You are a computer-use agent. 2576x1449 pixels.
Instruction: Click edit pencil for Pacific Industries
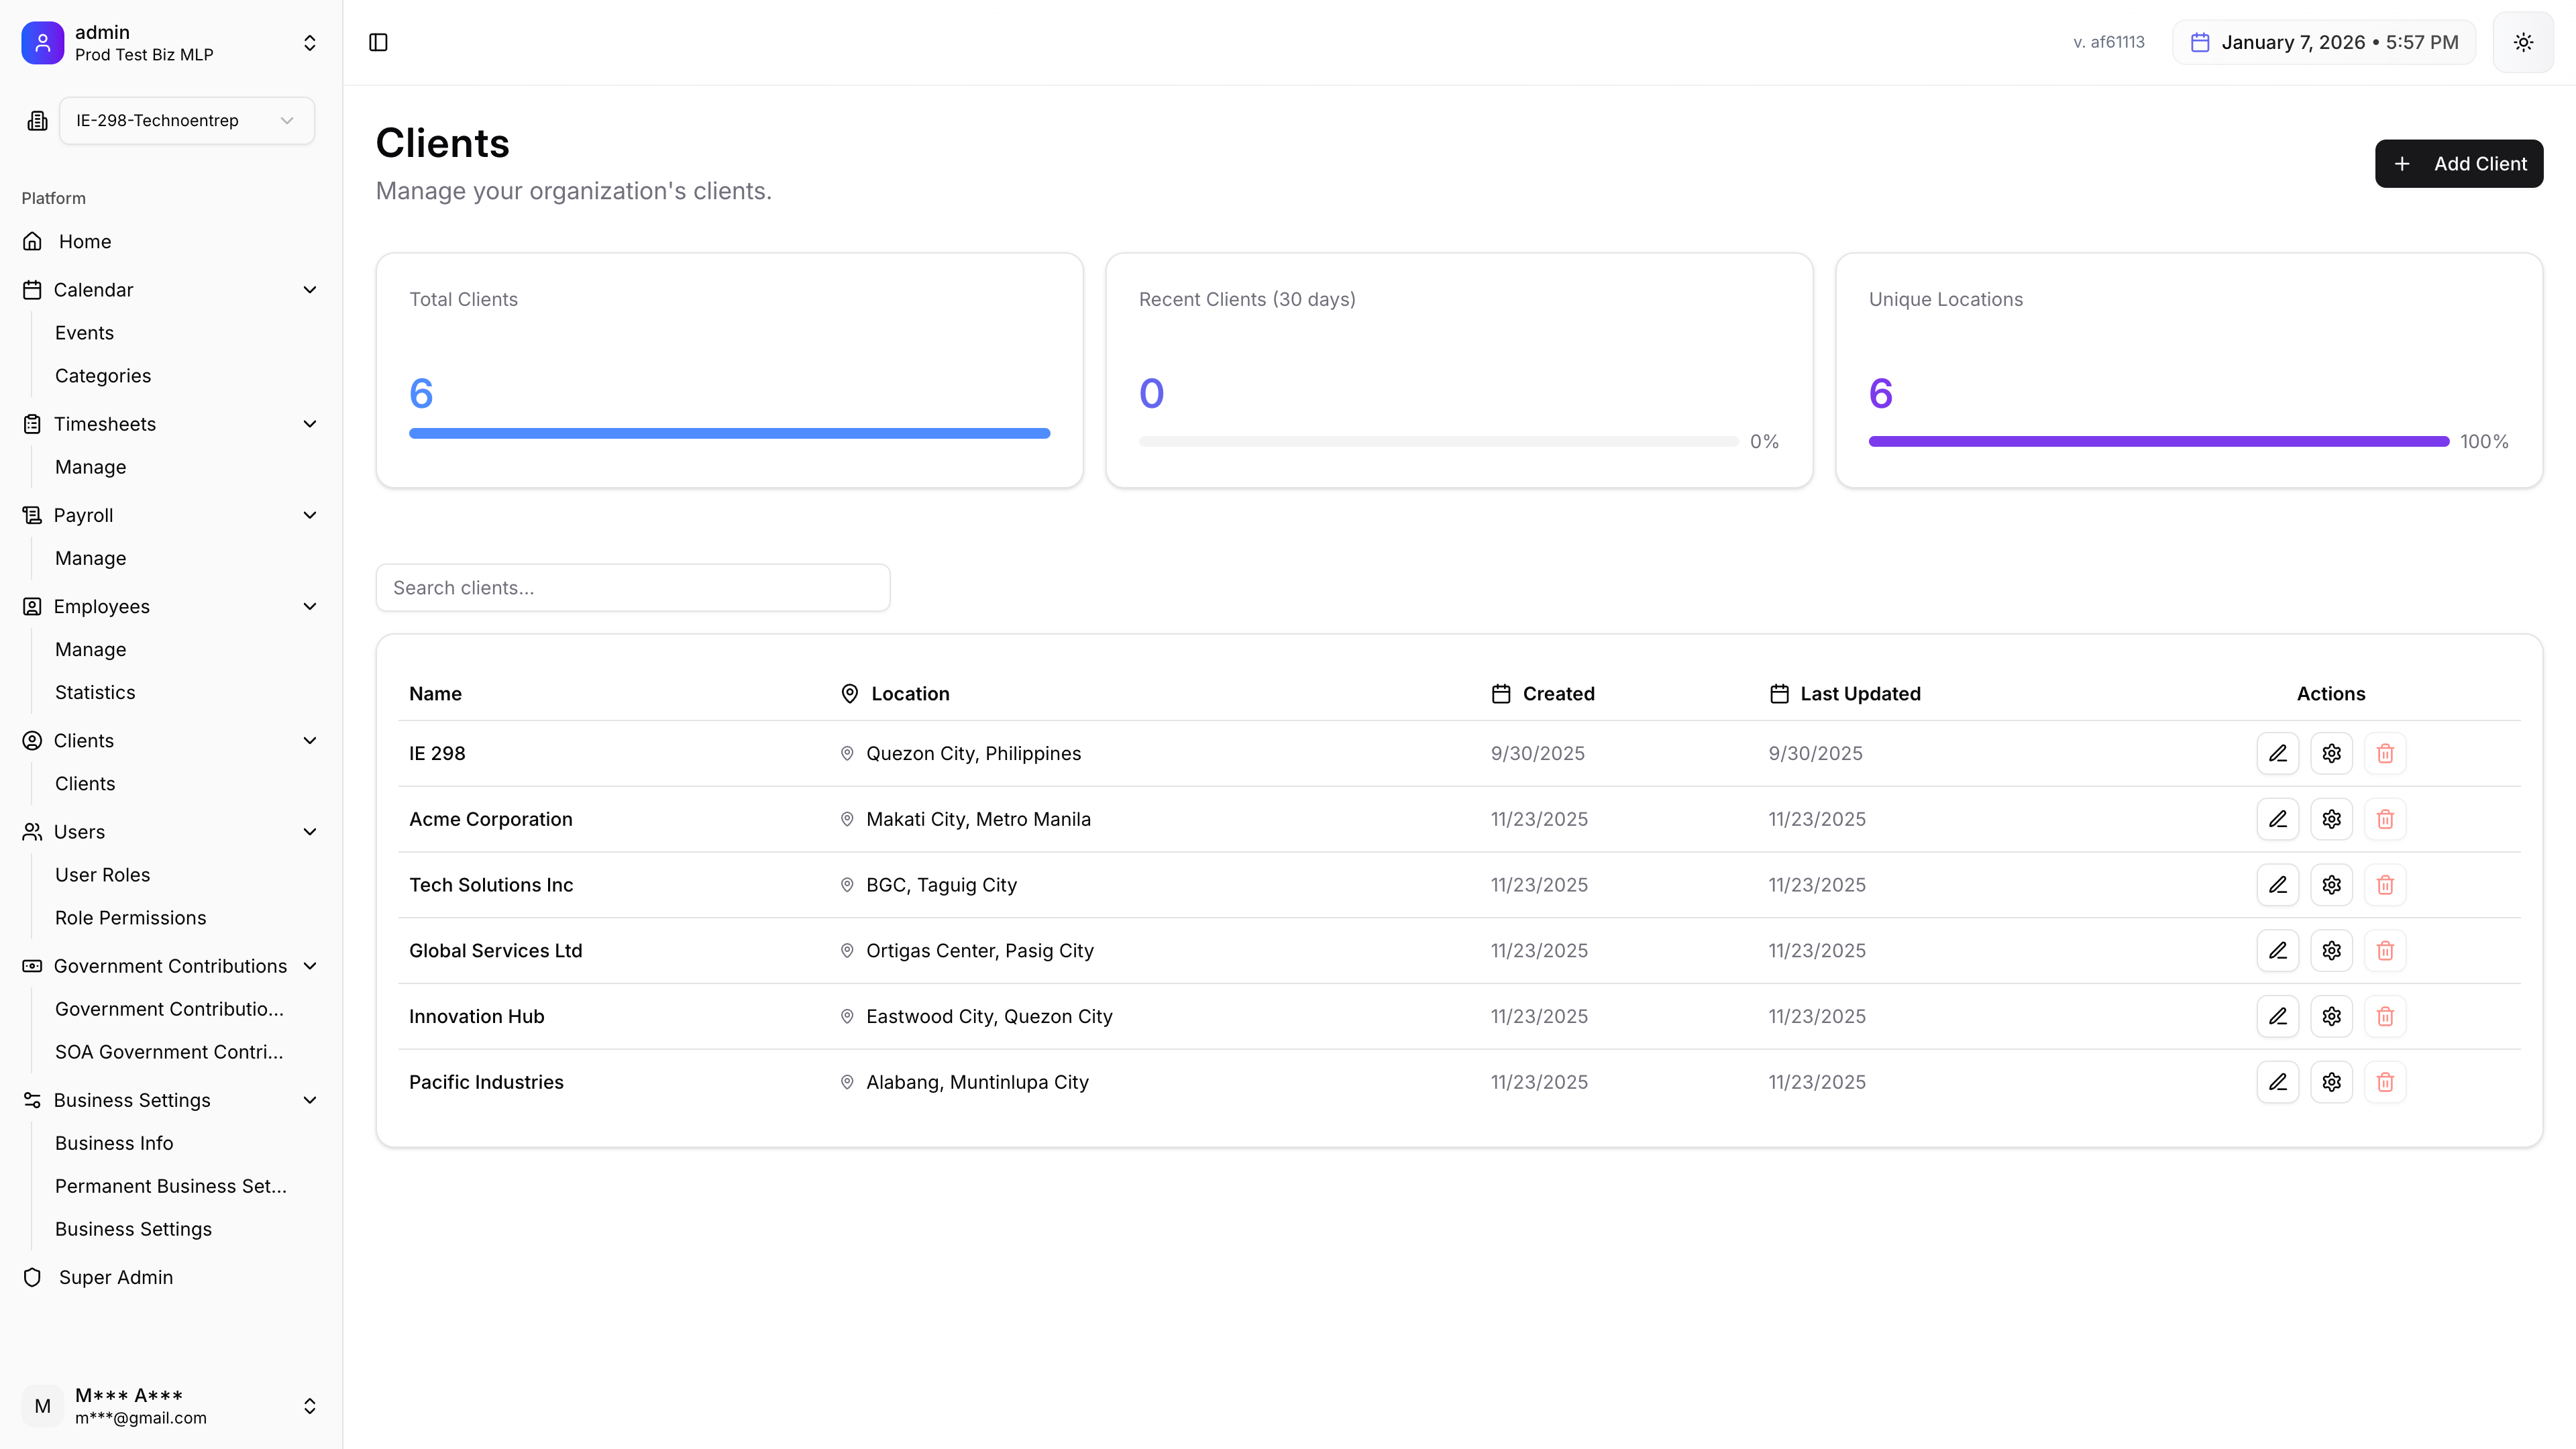2277,1082
